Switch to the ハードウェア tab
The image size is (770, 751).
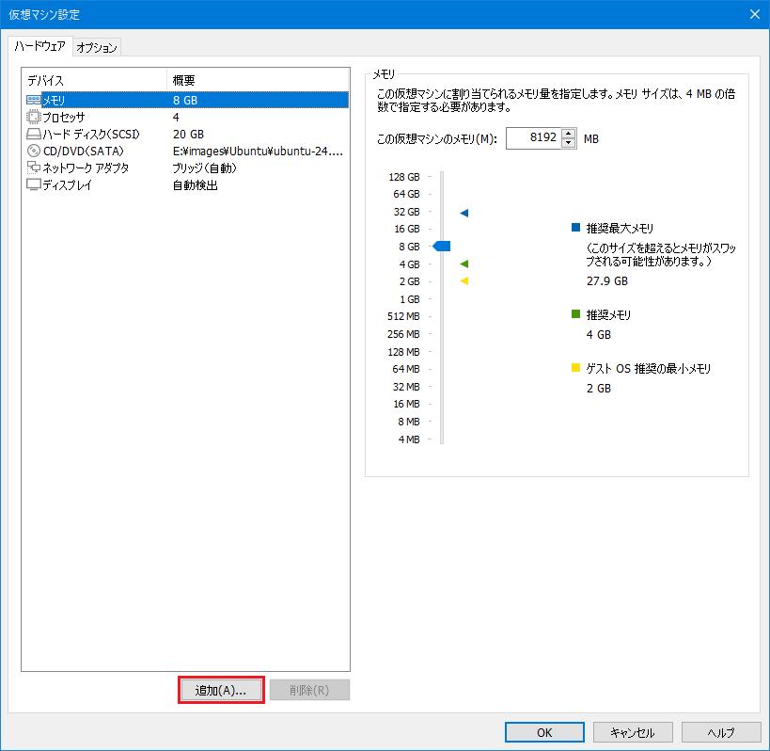click(x=39, y=46)
